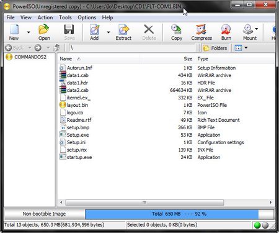Screen dimensions: 279x233
Task: Click the application icon of startup.exe
Action: click(63, 157)
